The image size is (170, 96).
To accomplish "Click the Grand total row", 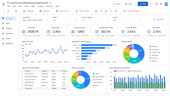I will pos(44,88).
